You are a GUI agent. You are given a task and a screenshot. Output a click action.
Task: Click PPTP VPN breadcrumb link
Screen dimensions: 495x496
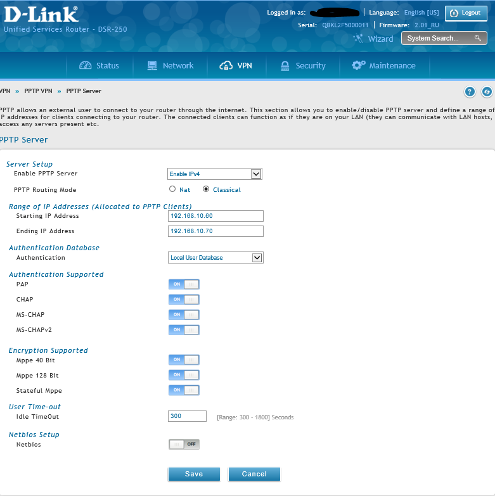click(38, 91)
